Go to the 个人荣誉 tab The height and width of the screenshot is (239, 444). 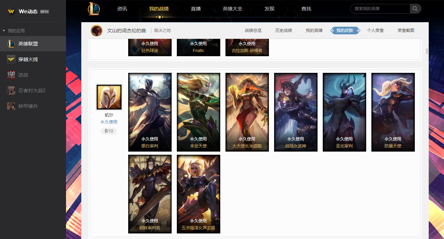(375, 31)
